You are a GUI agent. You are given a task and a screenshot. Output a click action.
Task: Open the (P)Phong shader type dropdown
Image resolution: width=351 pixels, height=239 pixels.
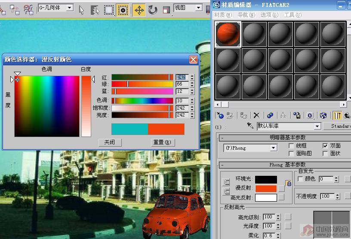273,148
